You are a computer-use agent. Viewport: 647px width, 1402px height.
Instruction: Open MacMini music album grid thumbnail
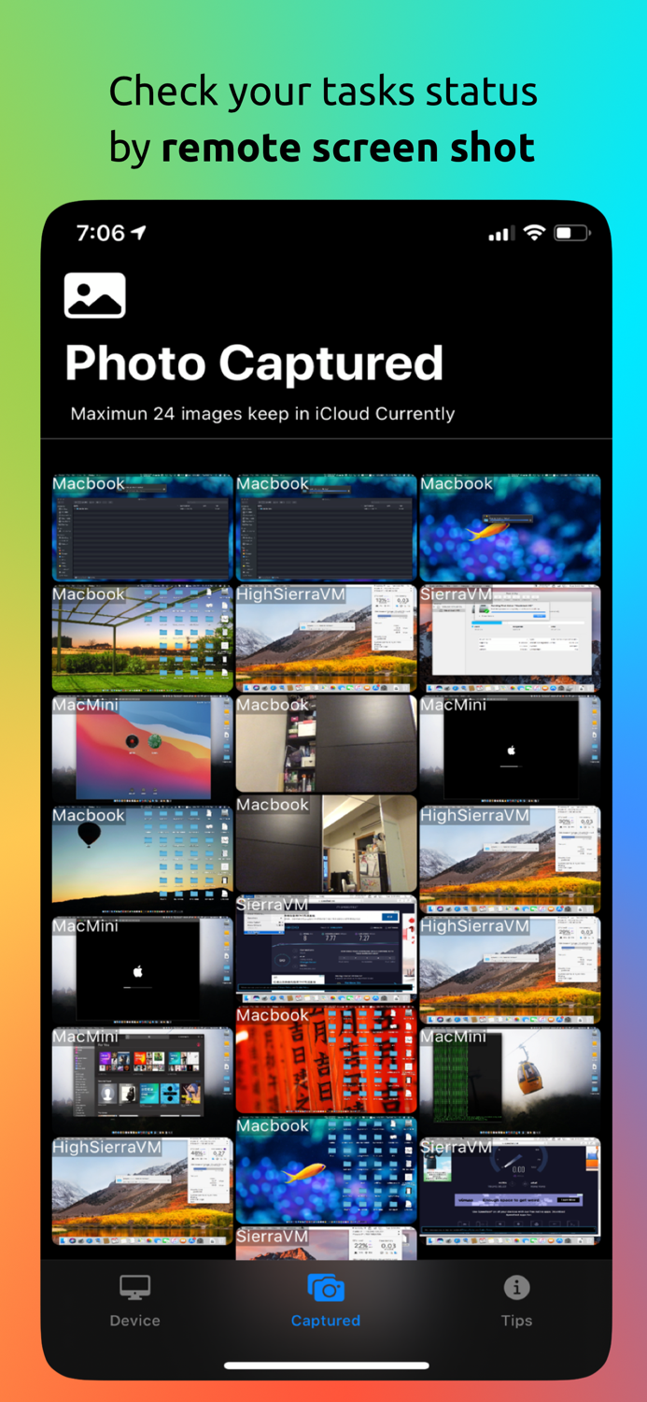point(142,1080)
